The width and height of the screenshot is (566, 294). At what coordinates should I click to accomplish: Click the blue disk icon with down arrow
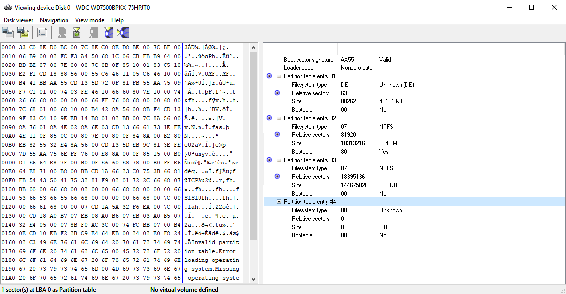108,33
